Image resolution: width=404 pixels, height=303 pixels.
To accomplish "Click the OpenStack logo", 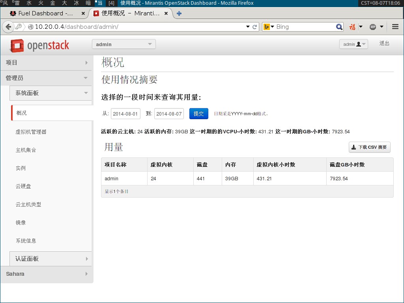I will click(39, 45).
